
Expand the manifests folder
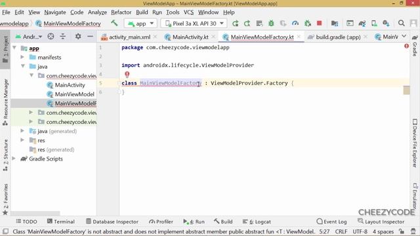(22, 57)
